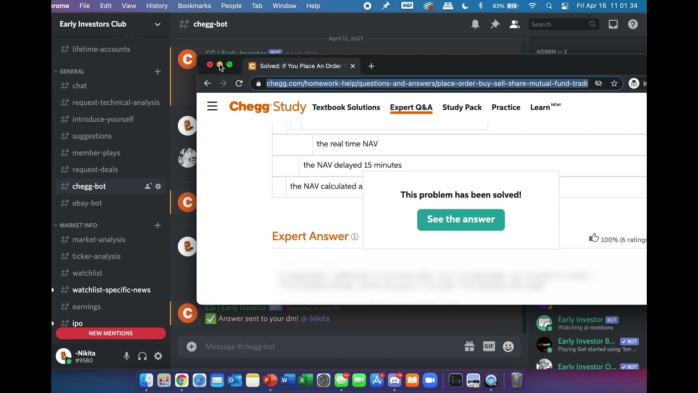
Task: Open pinned messages in Discord header
Action: [495, 24]
